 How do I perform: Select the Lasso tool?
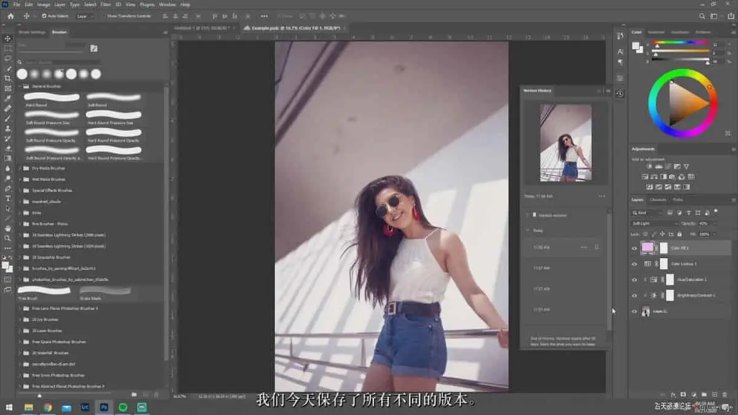[8, 58]
